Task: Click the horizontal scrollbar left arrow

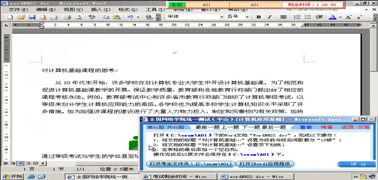Action: pos(43,163)
